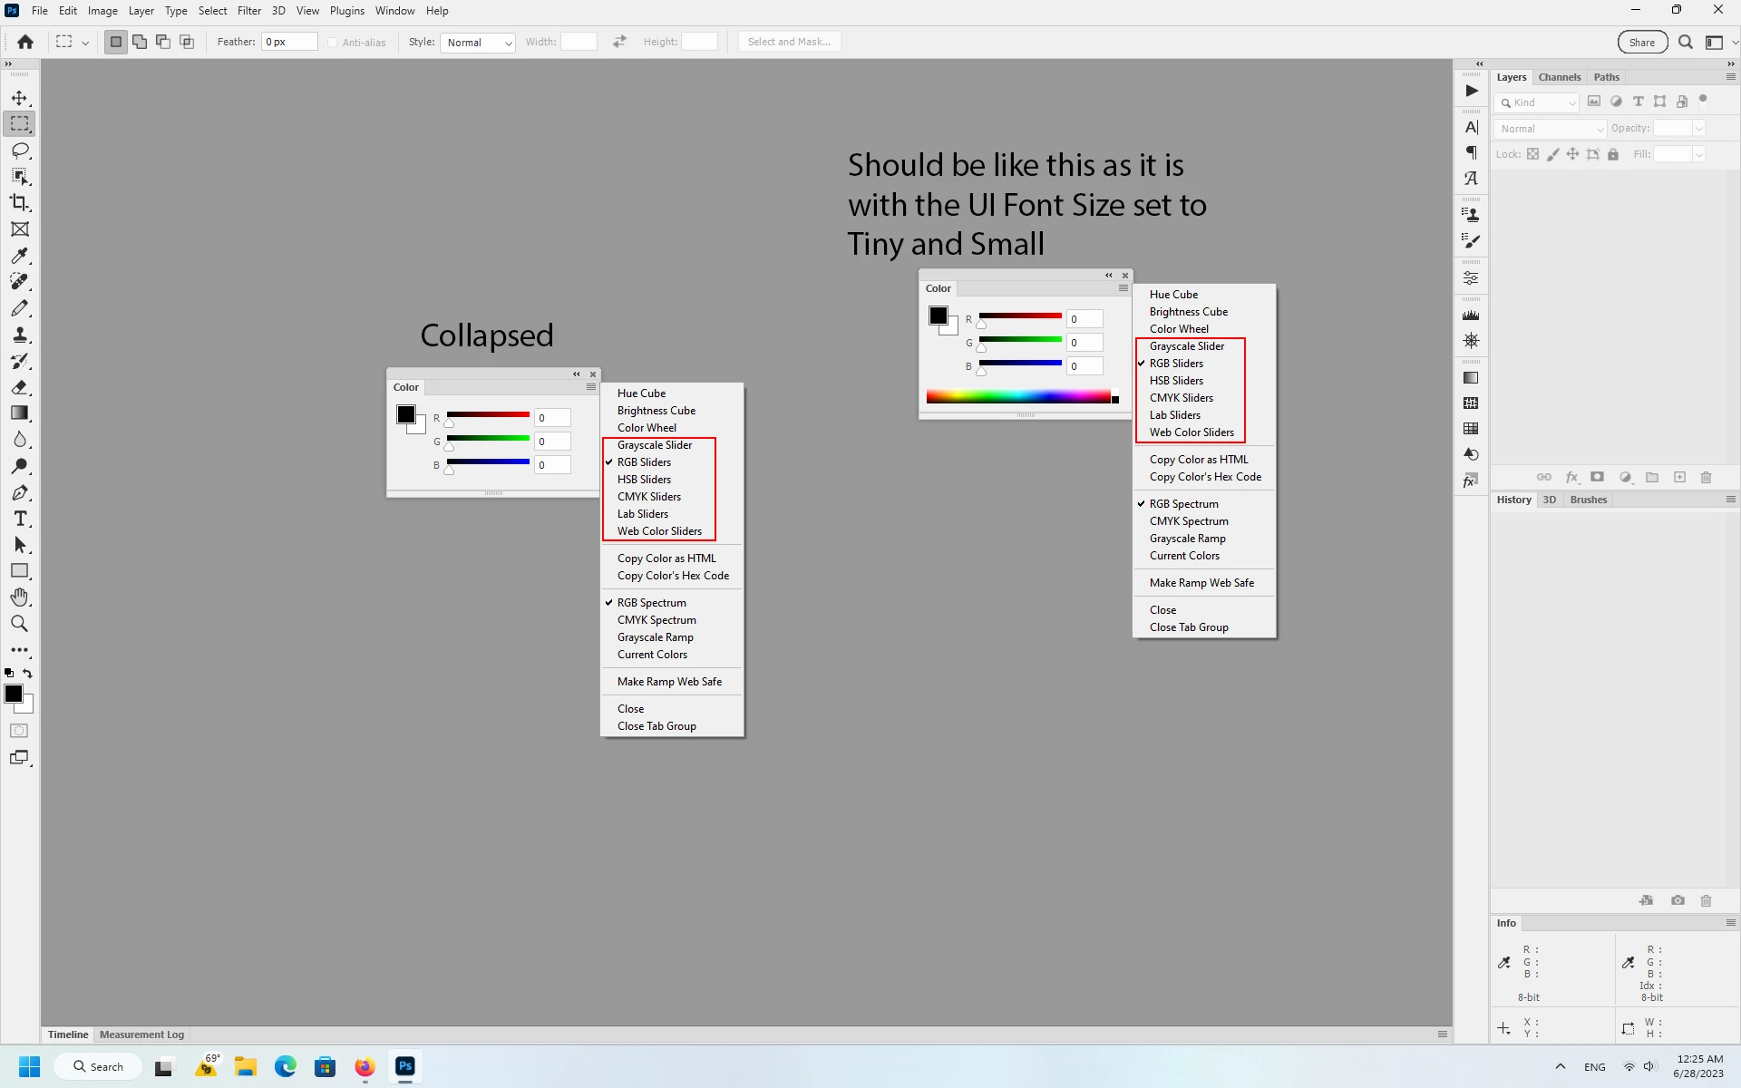The width and height of the screenshot is (1741, 1088).
Task: Click the Edit in Quick Mask Mode icon
Action: click(19, 731)
